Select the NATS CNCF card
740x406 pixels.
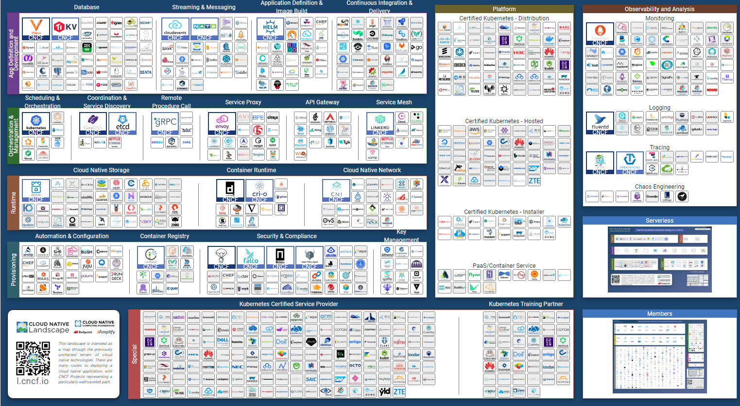205,29
